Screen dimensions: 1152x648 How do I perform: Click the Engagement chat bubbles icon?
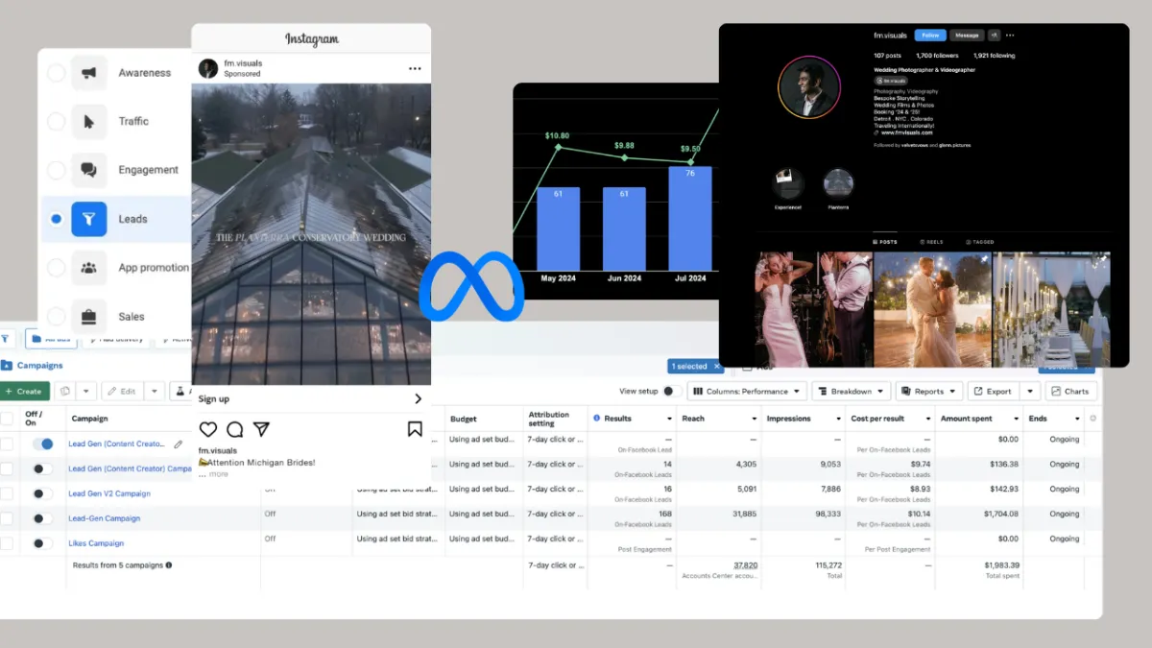(x=88, y=171)
